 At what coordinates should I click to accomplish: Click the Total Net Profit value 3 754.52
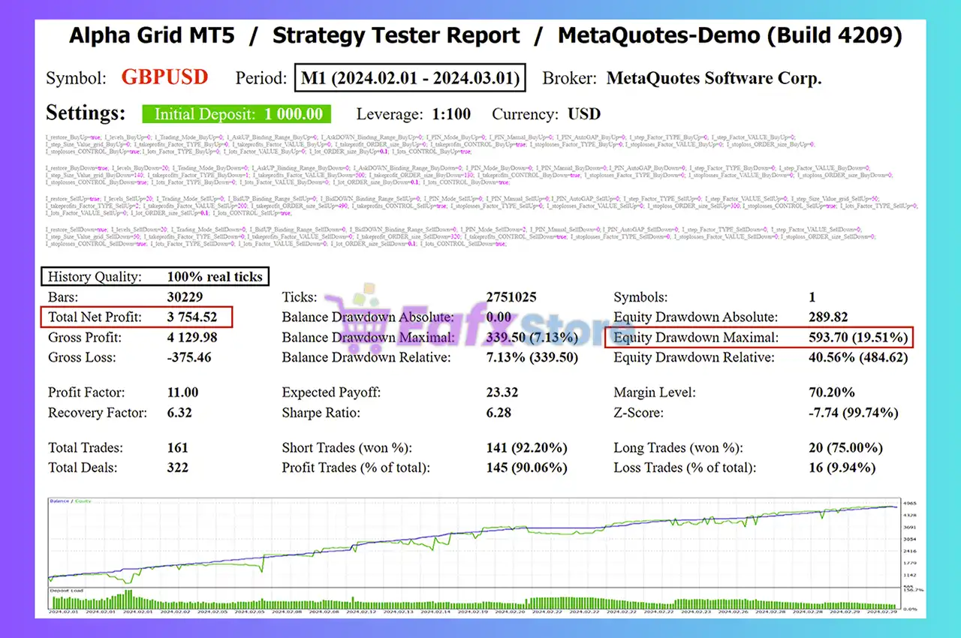[x=191, y=317]
